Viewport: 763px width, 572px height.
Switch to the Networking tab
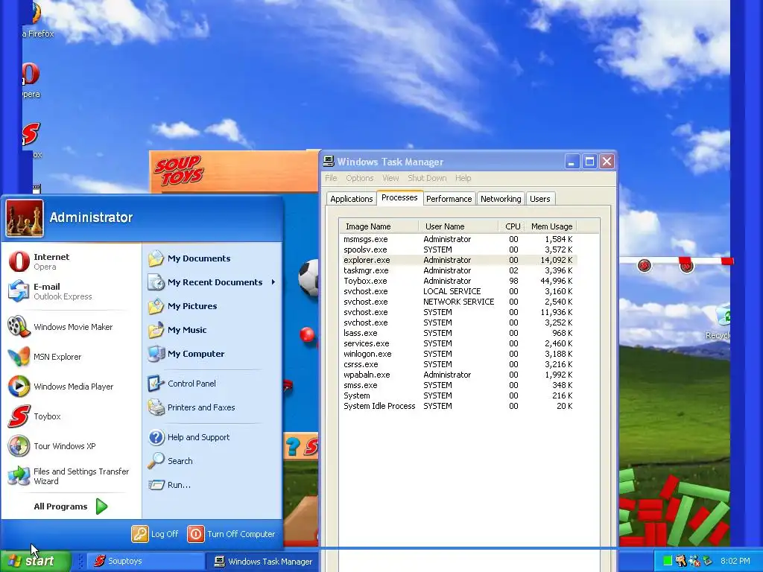(x=501, y=198)
